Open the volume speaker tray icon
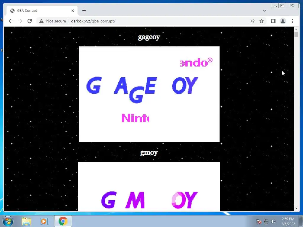303x227 pixels. coord(273,221)
